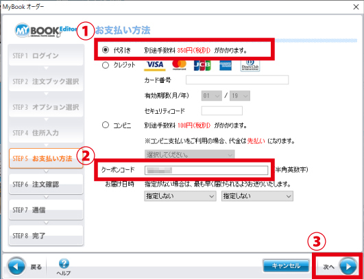Click the JCB card logo
Screen dimensions: 364x279
[202, 65]
